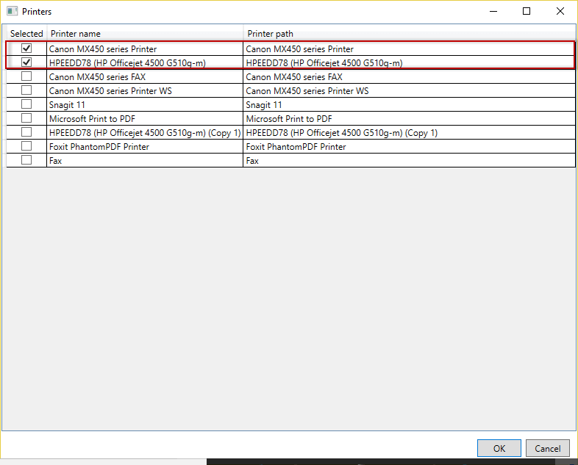Viewport: 578px width, 465px height.
Task: Select printer name 'HPEEDD78 (HP Officejet 4500 G510g-m) (Copy 1)'
Action: click(145, 133)
